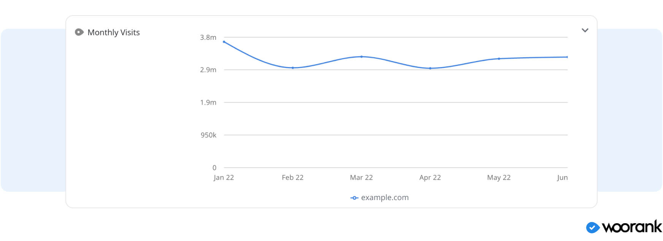
Task: Select the May 22 data point
Action: [x=499, y=59]
